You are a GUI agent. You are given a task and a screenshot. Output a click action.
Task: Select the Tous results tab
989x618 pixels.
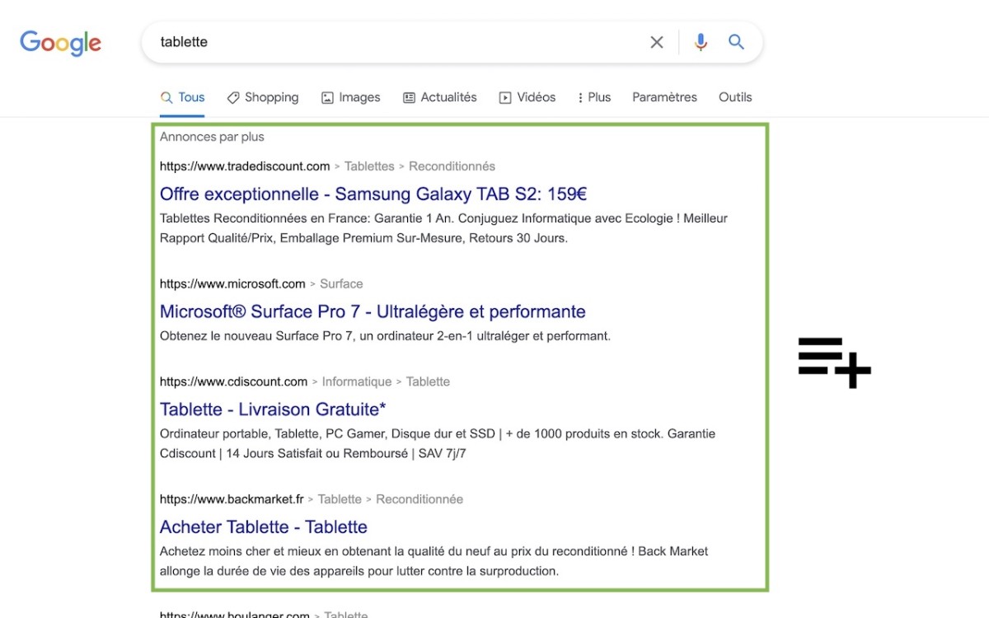pyautogui.click(x=182, y=97)
